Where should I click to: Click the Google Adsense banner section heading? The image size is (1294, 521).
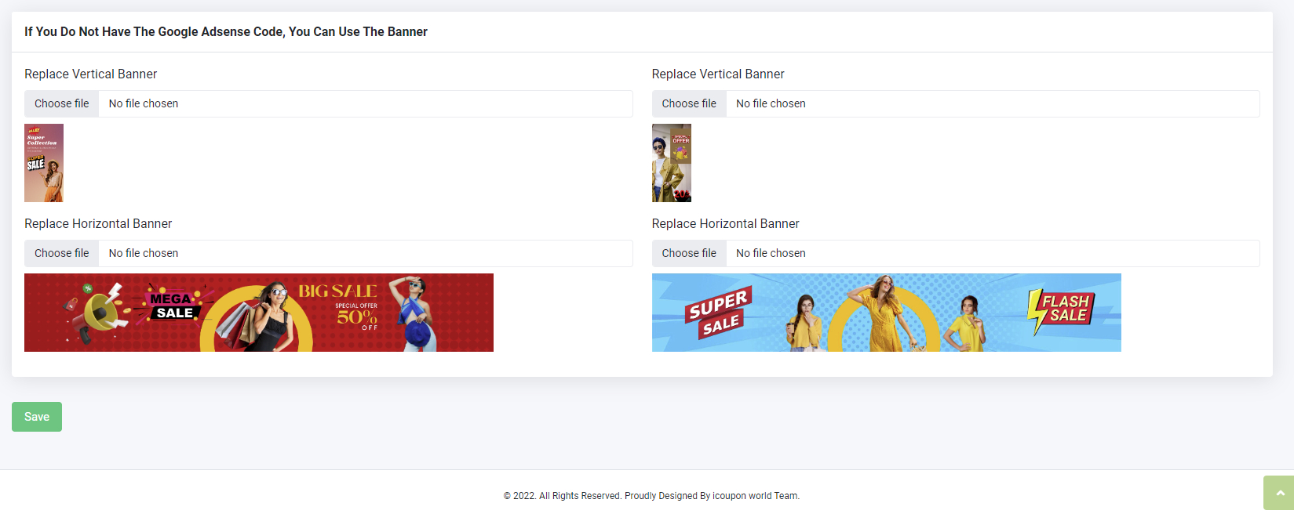[226, 31]
